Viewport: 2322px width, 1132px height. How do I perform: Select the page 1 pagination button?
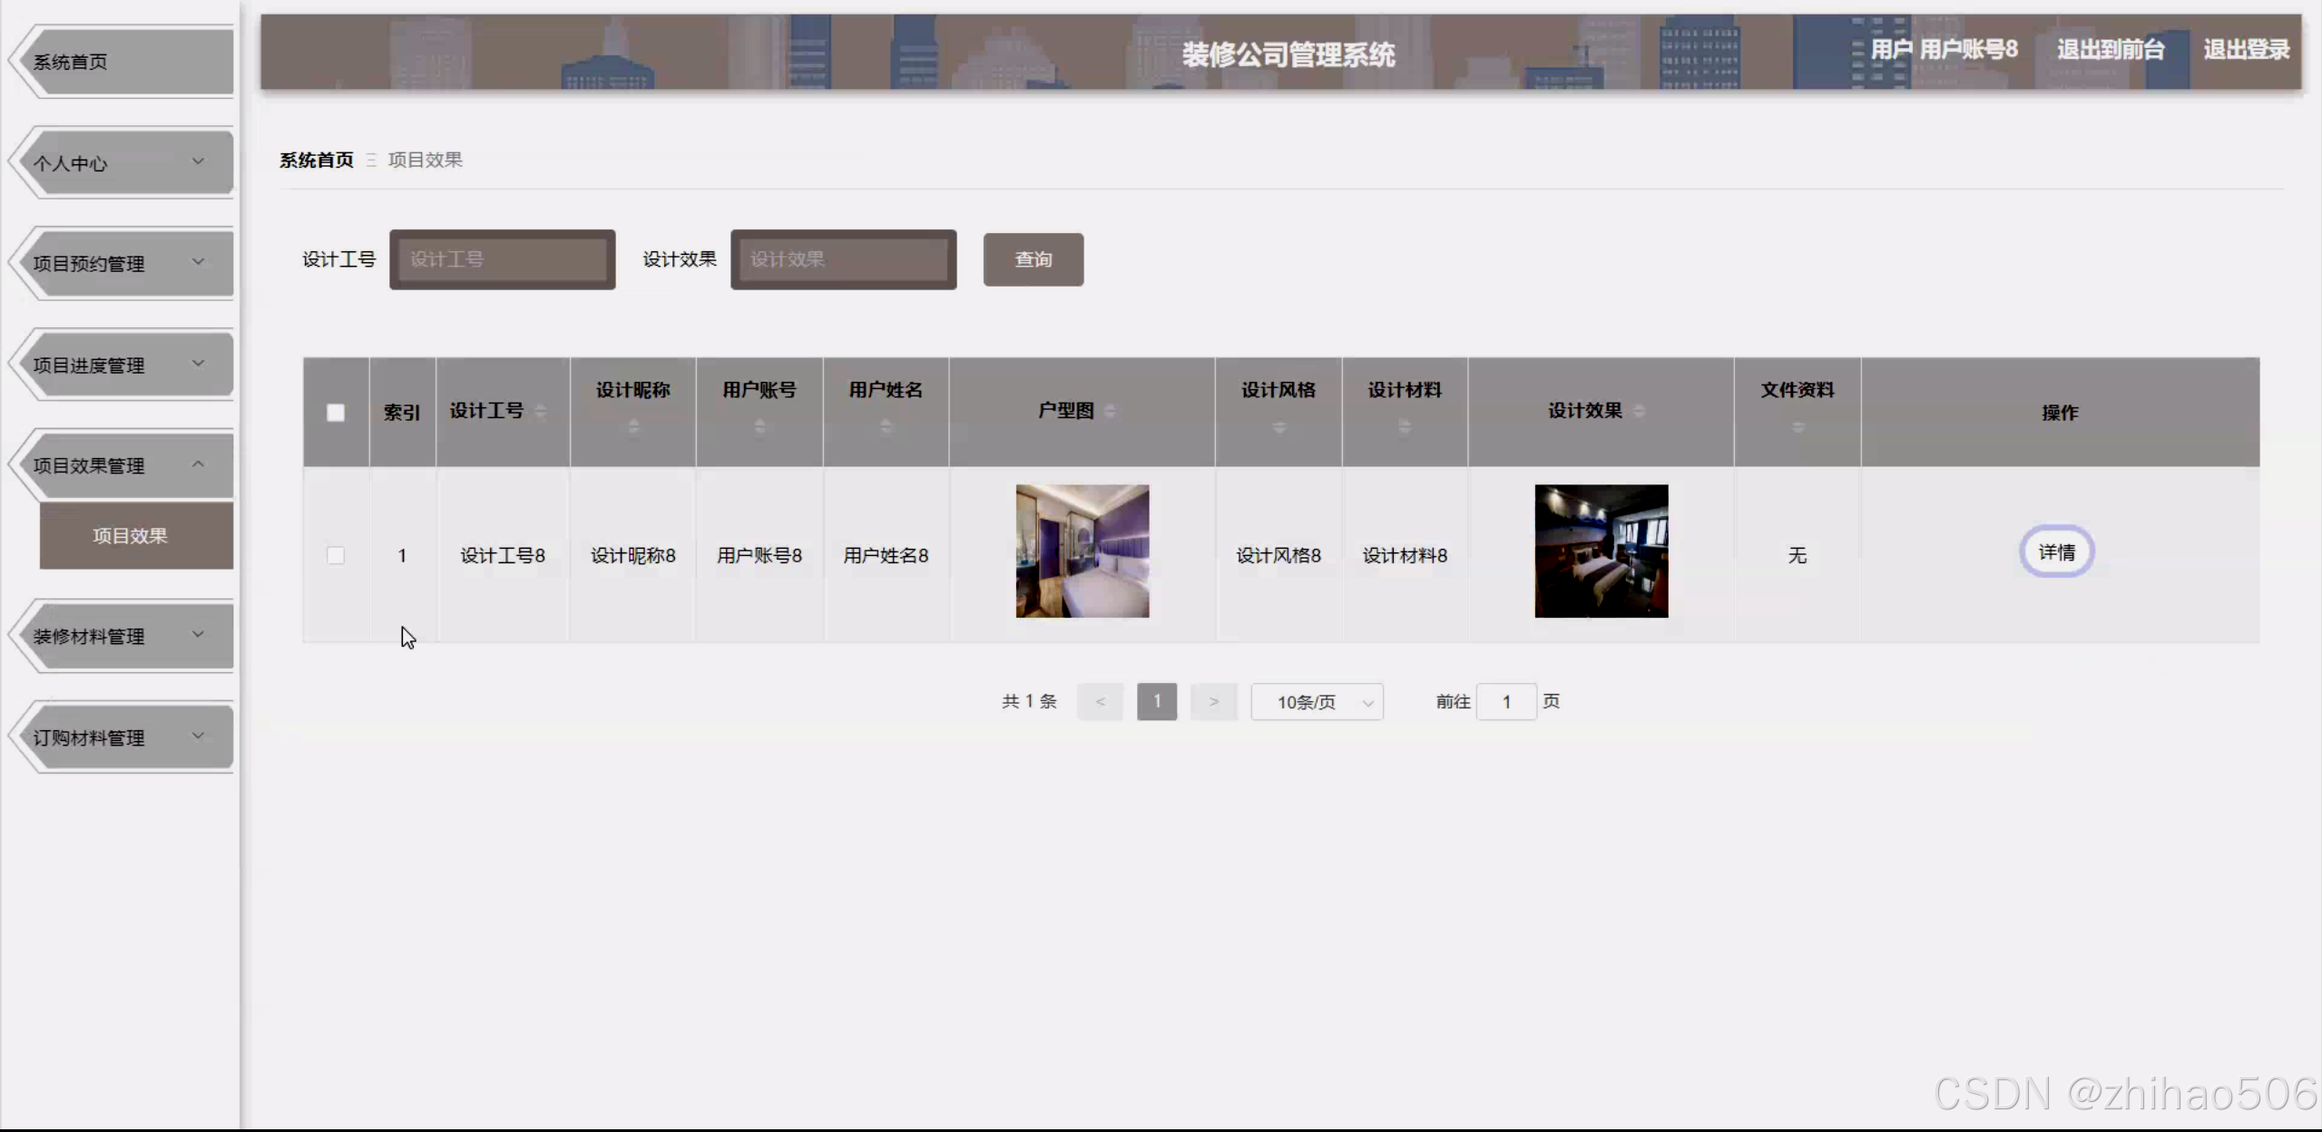coord(1157,701)
